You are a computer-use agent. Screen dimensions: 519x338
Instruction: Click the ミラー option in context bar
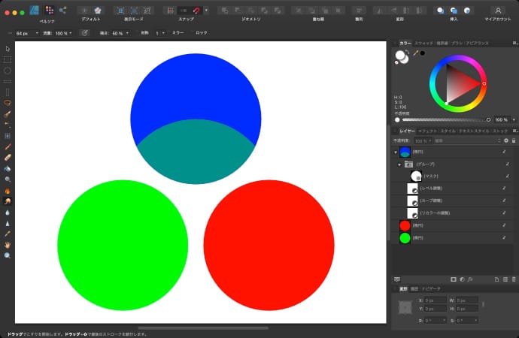click(178, 33)
